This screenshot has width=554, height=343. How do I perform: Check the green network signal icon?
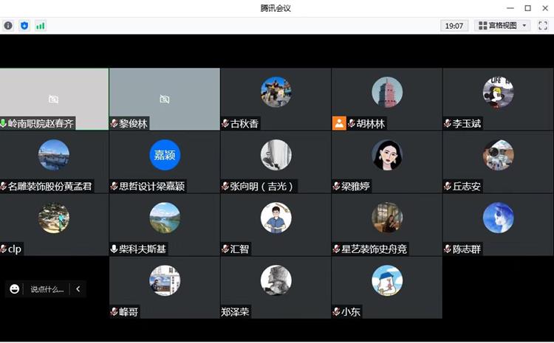click(x=41, y=25)
